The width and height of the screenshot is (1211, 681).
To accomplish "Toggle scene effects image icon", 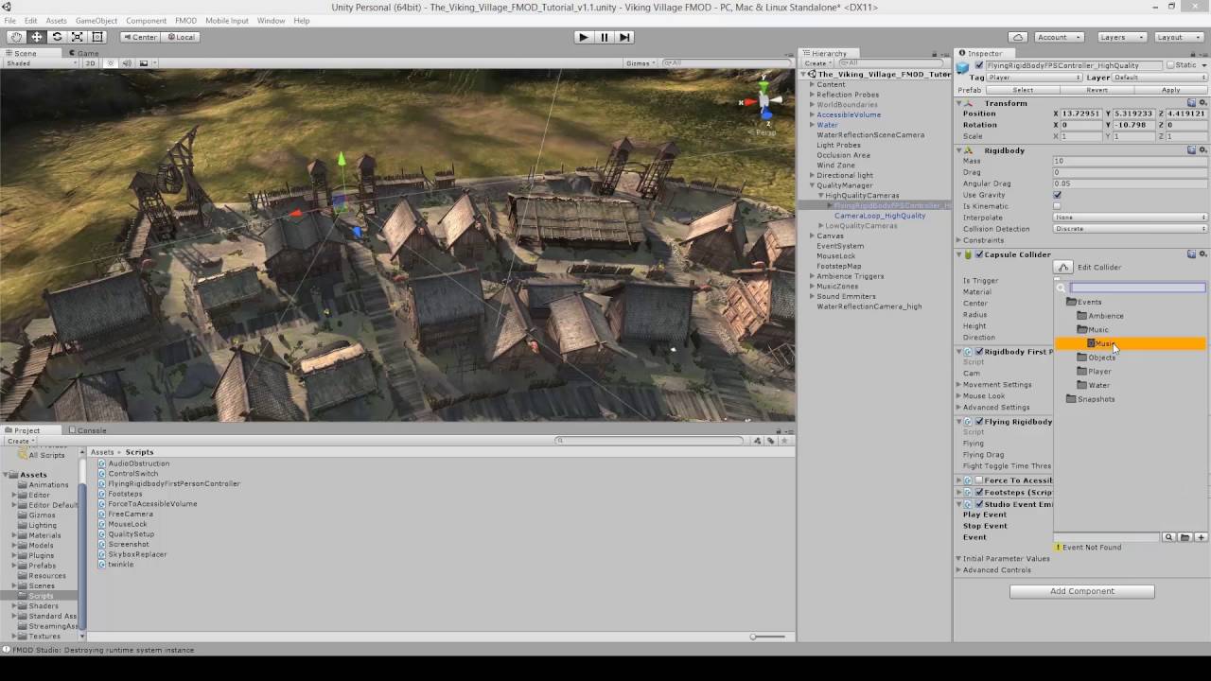I will pyautogui.click(x=144, y=63).
